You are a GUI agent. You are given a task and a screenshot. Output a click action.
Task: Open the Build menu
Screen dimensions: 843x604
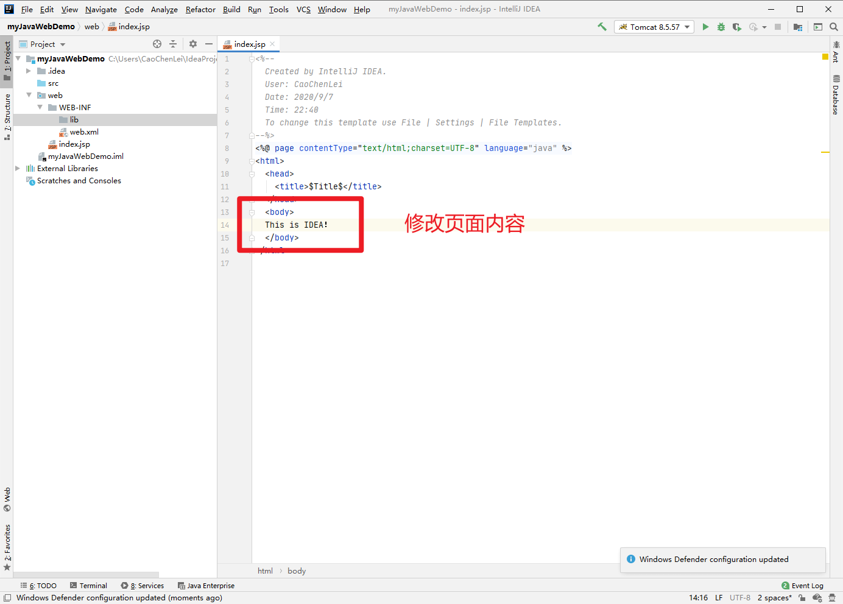[x=231, y=9]
